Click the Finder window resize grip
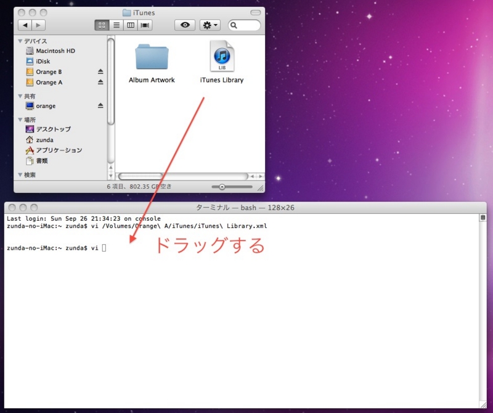 point(260,188)
